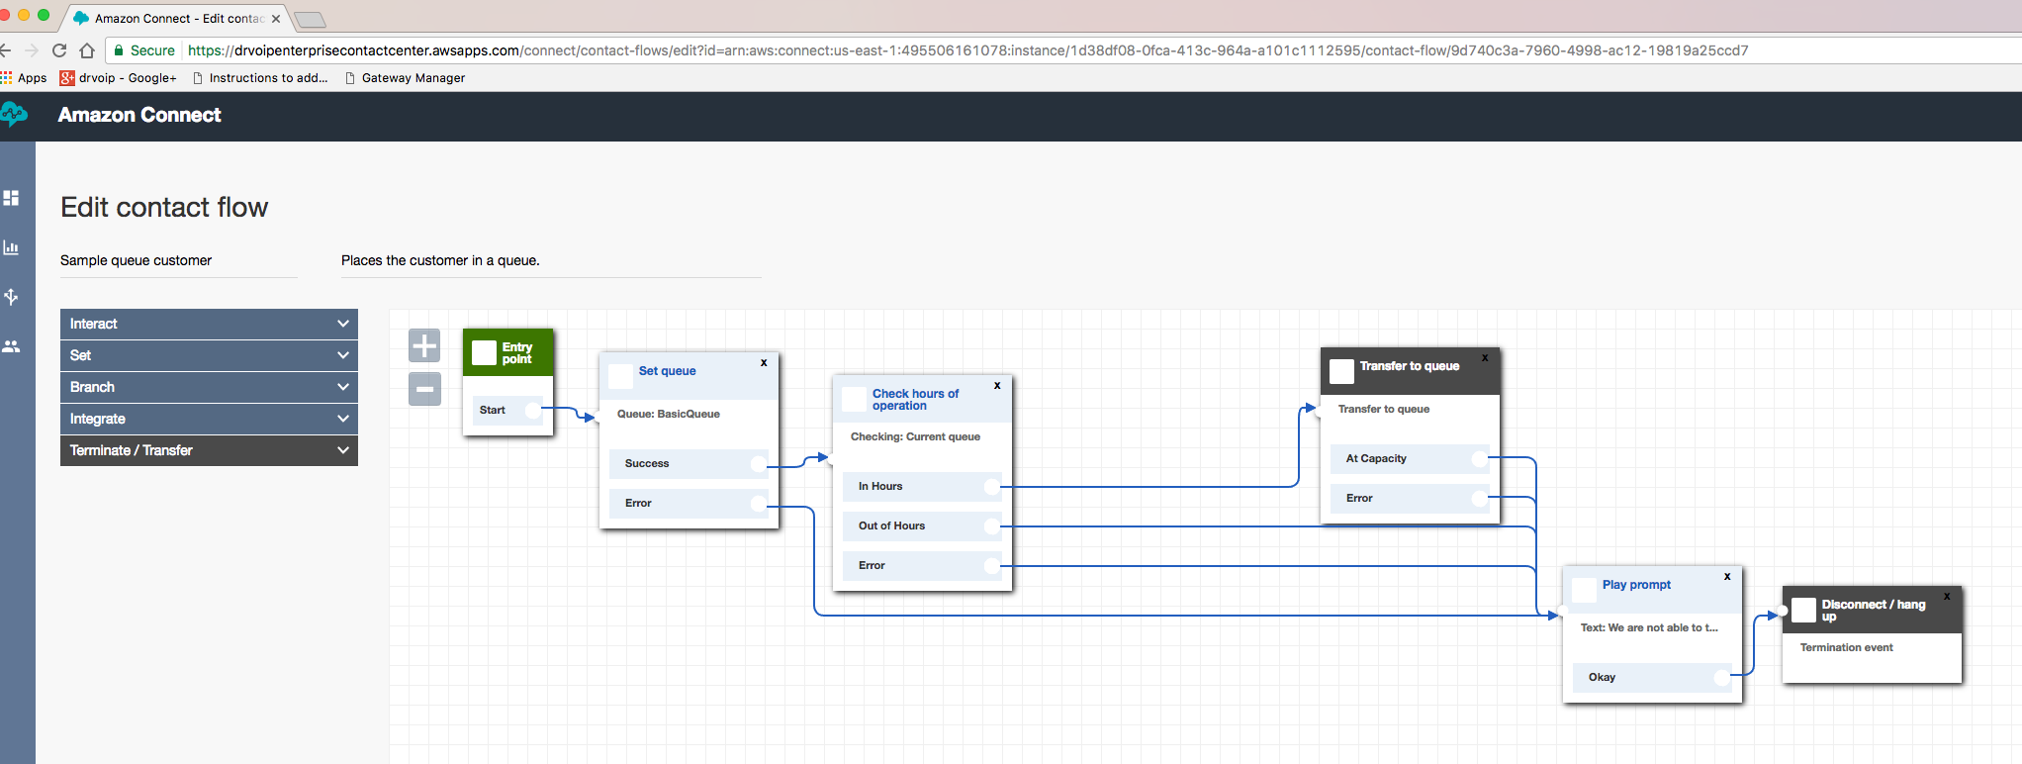Expand the Interact block category
The image size is (2022, 764).
click(x=209, y=324)
